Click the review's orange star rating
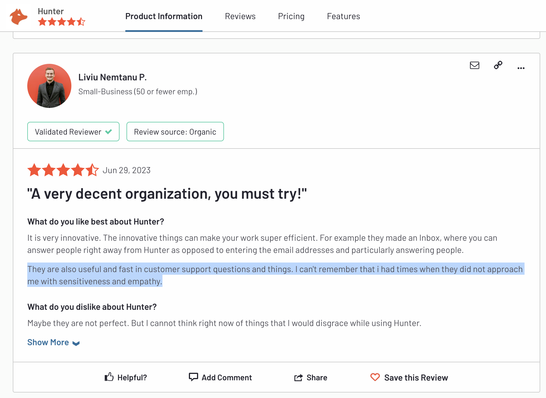 point(63,170)
